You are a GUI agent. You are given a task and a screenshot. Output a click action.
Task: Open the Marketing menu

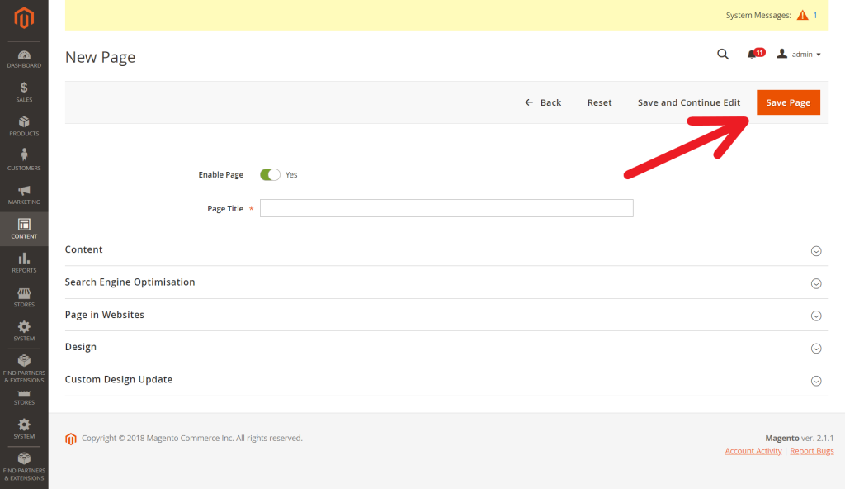(24, 195)
